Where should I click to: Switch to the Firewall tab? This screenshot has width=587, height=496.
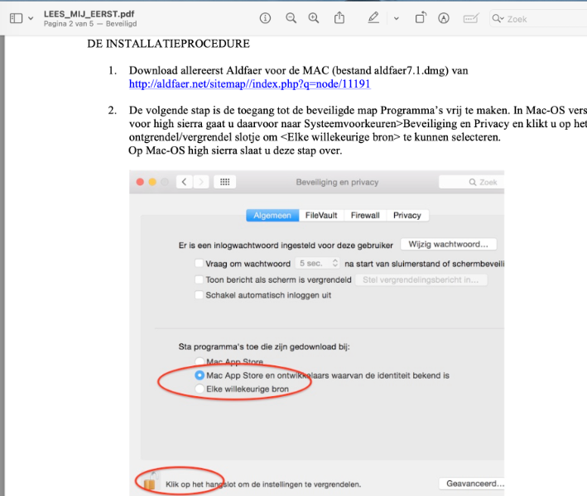(x=365, y=215)
